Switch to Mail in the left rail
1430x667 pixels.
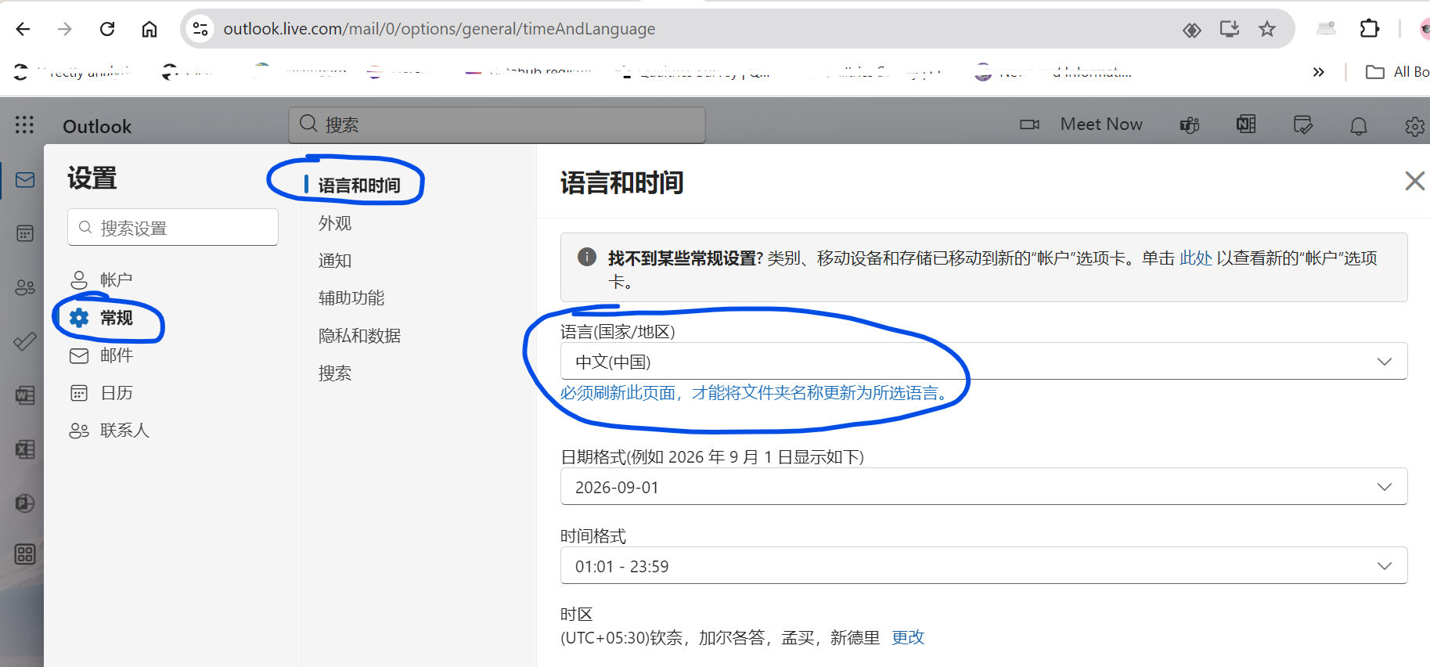pos(25,180)
